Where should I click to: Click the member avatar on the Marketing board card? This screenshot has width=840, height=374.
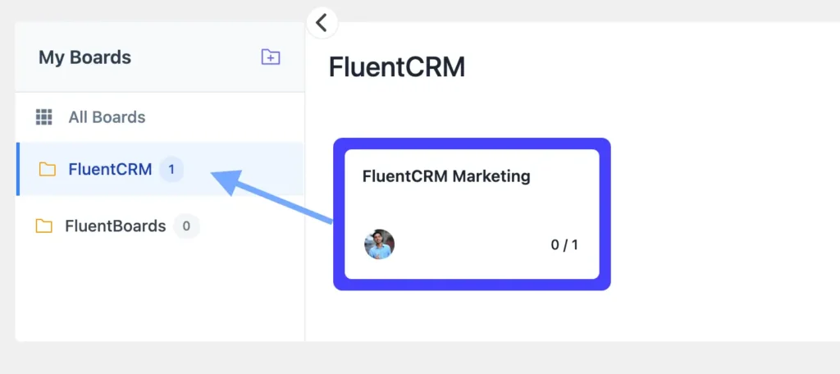(379, 244)
